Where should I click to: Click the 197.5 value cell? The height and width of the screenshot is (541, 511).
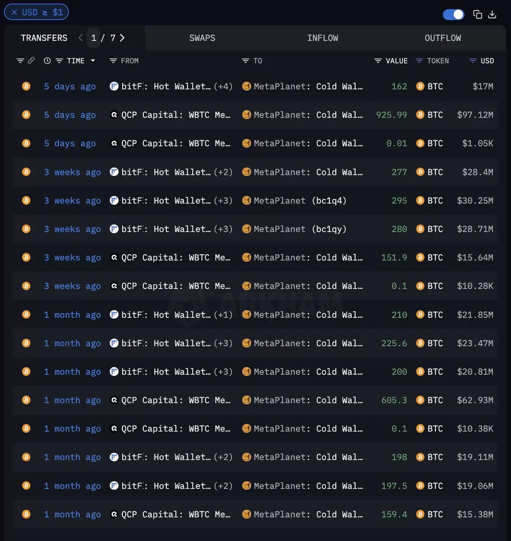point(394,486)
